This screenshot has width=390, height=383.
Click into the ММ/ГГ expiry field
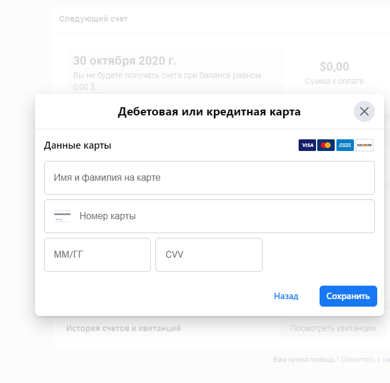click(97, 255)
